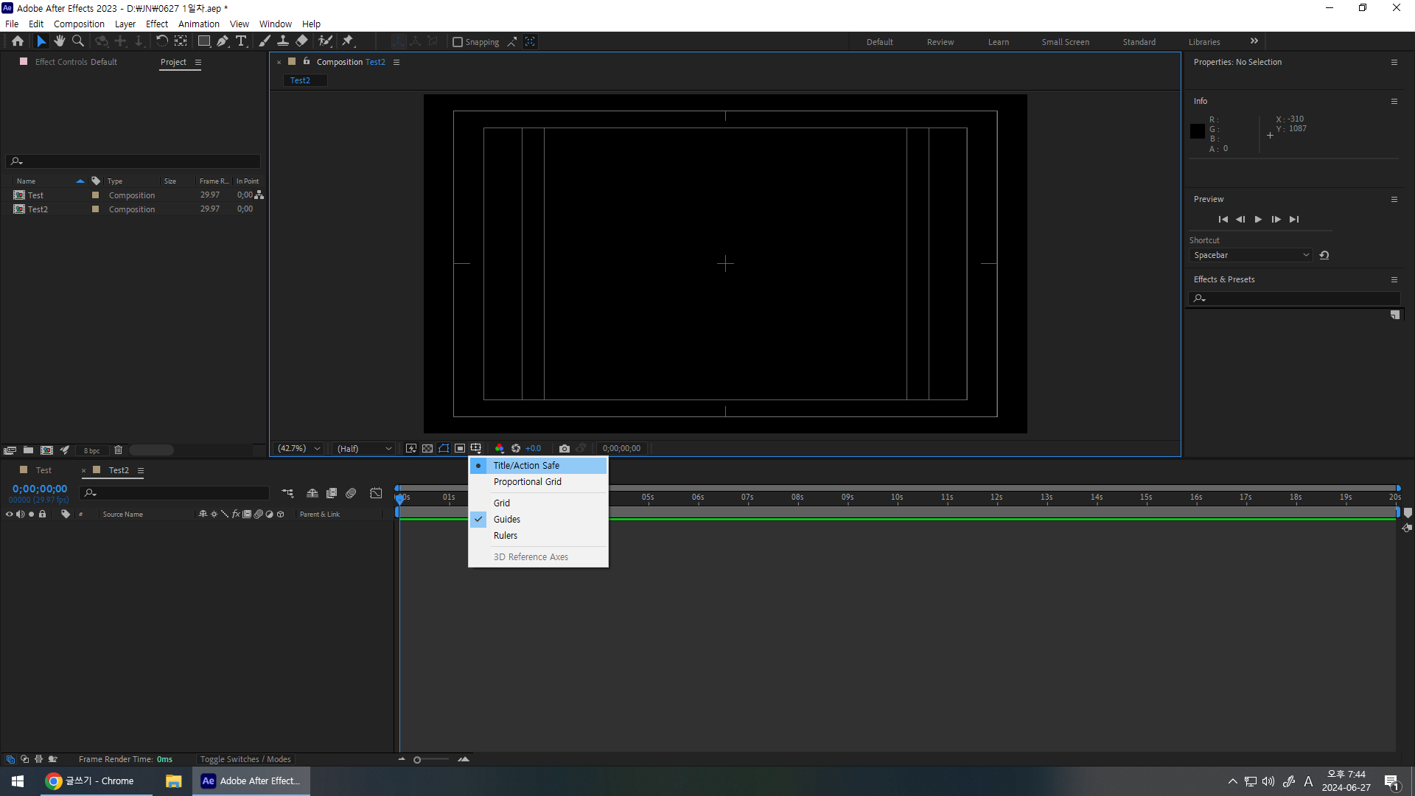Image resolution: width=1415 pixels, height=796 pixels.
Task: Select the Clone Stamp tool
Action: (283, 41)
